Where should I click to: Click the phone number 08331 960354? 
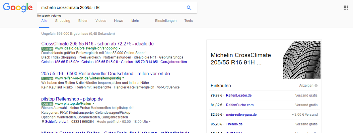(83, 122)
